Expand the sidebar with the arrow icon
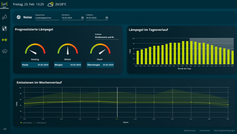This screenshot has height=134, width=237. pos(4,129)
